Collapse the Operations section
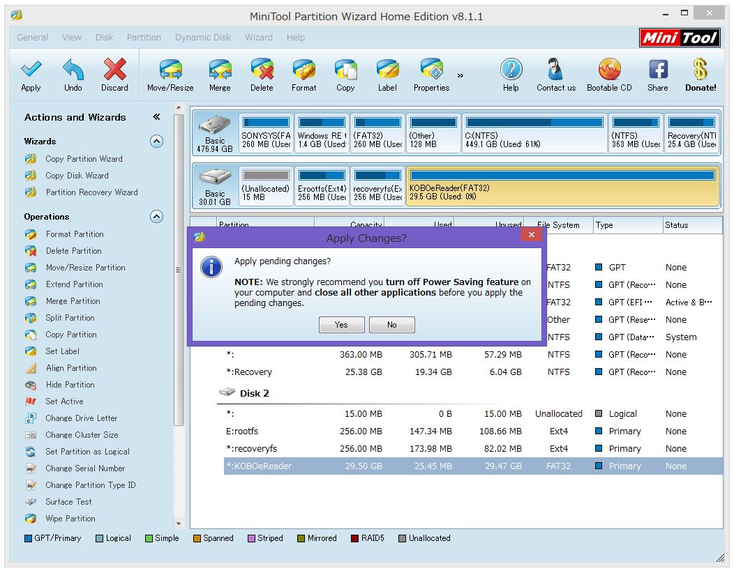This screenshot has height=573, width=734. point(156,217)
